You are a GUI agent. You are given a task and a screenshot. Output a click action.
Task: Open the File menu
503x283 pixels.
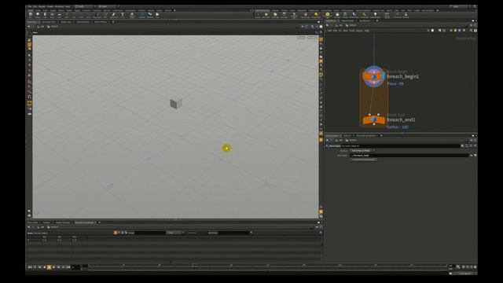30,6
